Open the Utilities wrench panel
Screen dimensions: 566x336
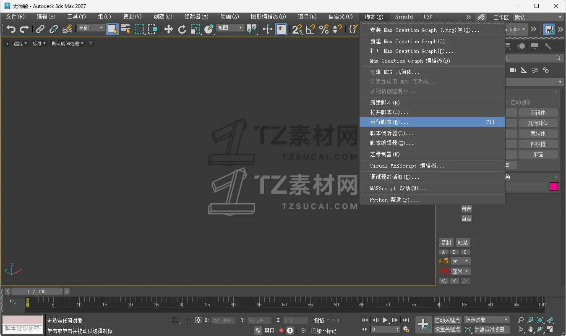coord(548,46)
